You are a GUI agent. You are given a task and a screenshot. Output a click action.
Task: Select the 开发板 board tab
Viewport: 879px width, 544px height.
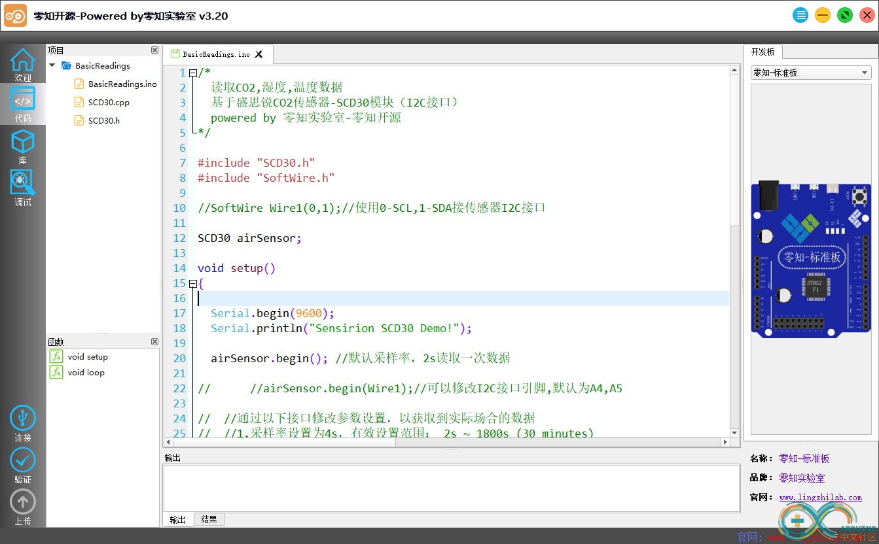pos(763,52)
